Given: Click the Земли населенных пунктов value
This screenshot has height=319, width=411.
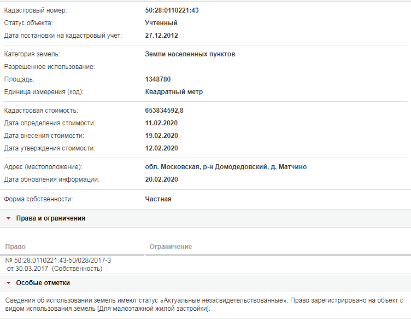Looking at the screenshot, I should point(190,54).
